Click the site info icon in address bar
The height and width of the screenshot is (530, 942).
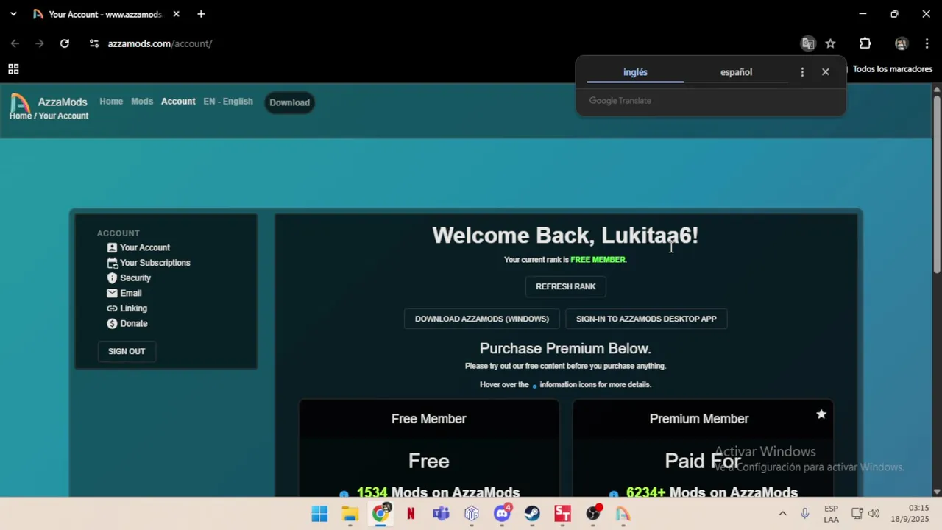[94, 43]
